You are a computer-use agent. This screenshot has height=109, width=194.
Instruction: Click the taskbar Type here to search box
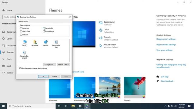(31, 106)
